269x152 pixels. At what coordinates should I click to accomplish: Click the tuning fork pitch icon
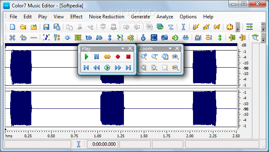pyautogui.click(x=57, y=37)
